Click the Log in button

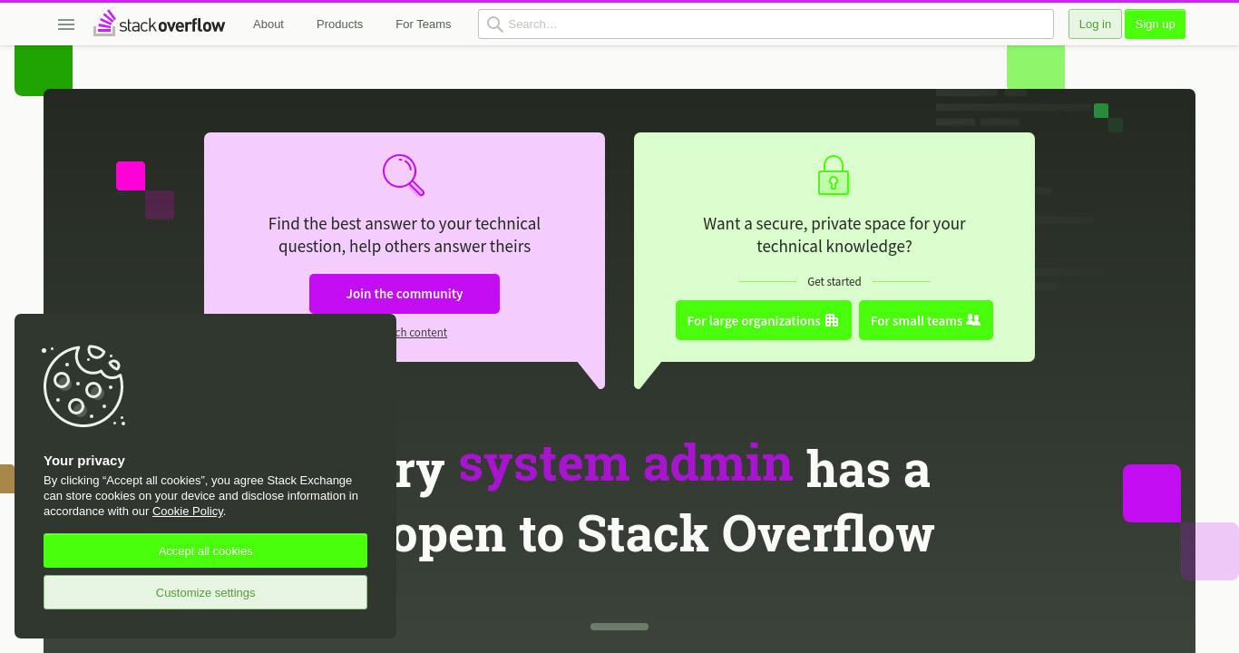[x=1095, y=24]
